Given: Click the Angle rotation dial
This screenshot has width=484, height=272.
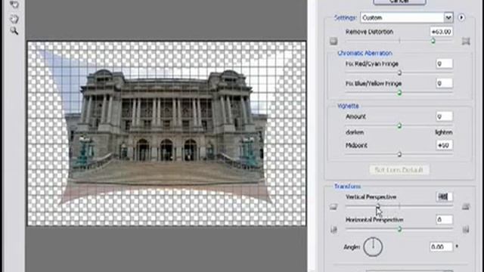Looking at the screenshot, I should 373,247.
